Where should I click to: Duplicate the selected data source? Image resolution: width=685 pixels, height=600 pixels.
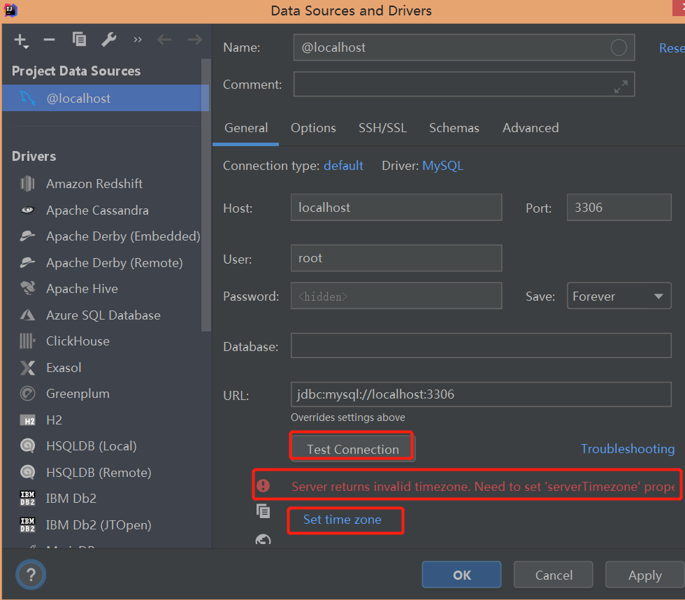pos(79,39)
